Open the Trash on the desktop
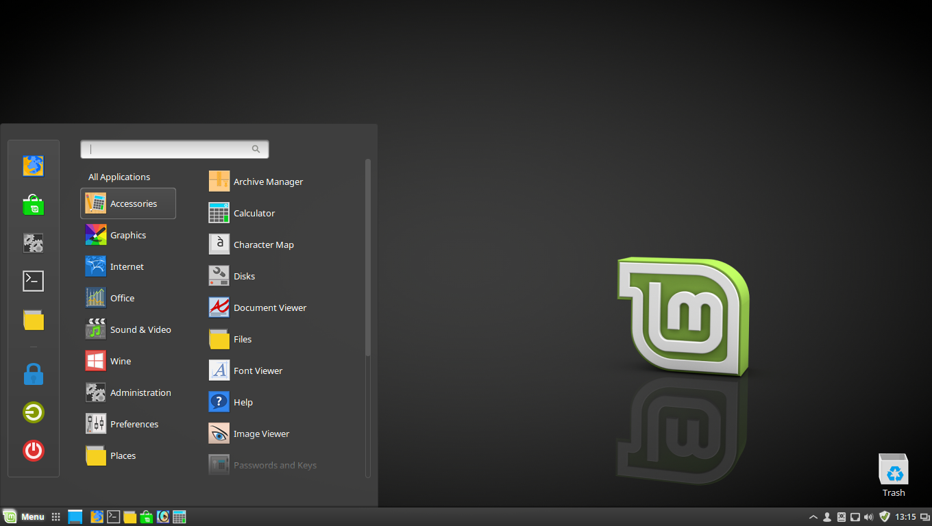The width and height of the screenshot is (932, 526). tap(894, 475)
